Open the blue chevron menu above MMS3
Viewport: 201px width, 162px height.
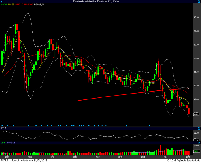(x=1, y=2)
